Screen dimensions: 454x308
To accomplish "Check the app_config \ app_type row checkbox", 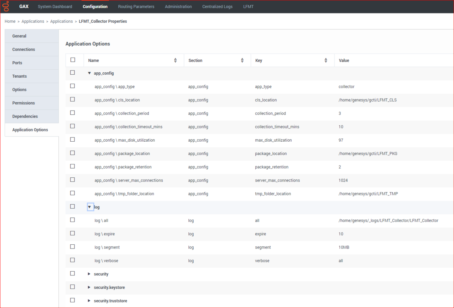I will tap(73, 86).
